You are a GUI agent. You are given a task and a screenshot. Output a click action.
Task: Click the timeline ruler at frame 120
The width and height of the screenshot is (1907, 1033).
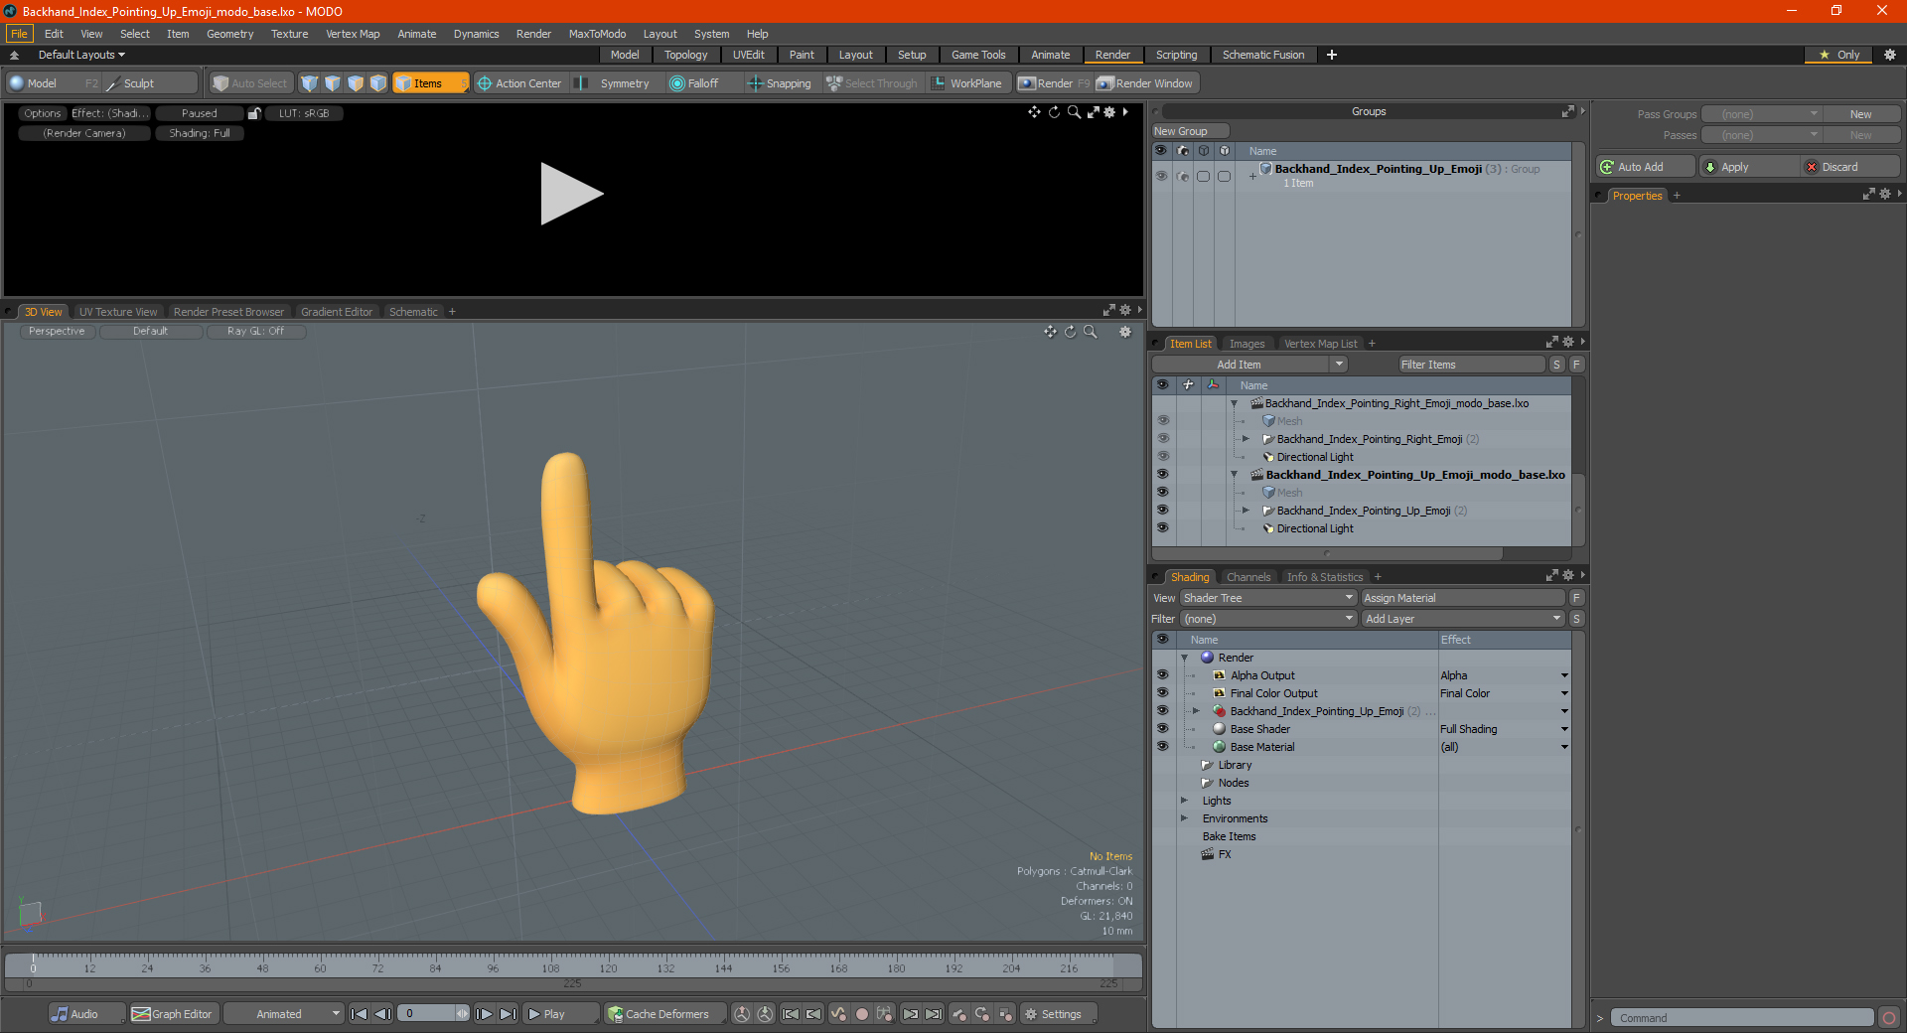[x=608, y=965]
